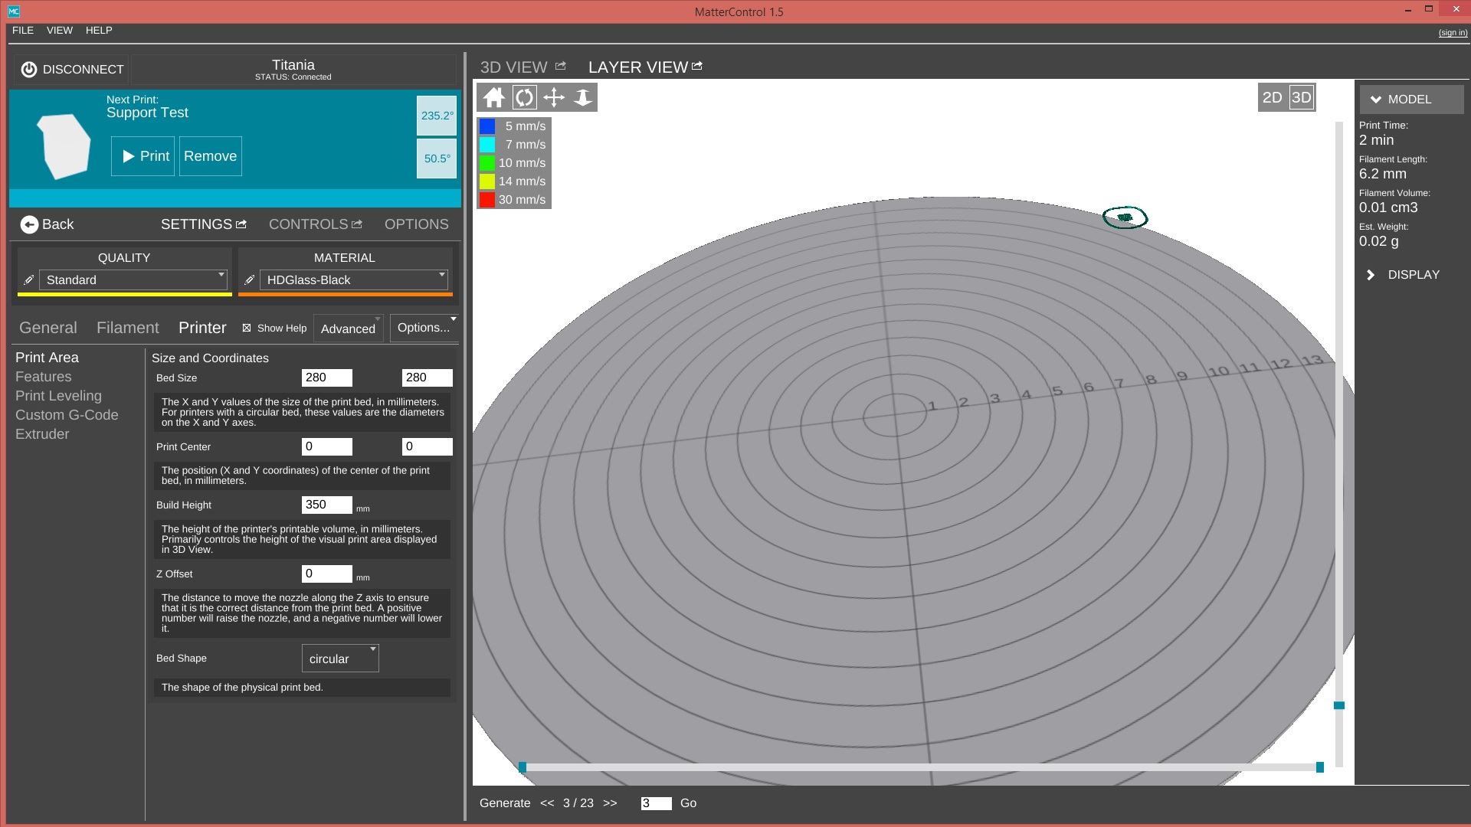Viewport: 1471px width, 827px height.
Task: Select the rotate view tool
Action: (x=524, y=98)
